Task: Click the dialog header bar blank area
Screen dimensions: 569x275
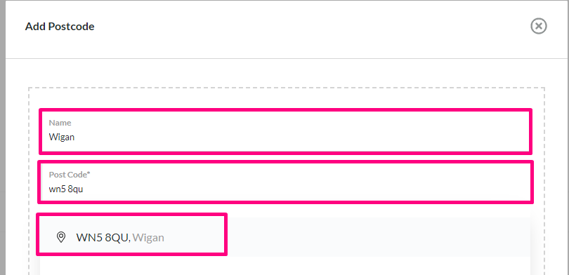Action: [x=312, y=27]
